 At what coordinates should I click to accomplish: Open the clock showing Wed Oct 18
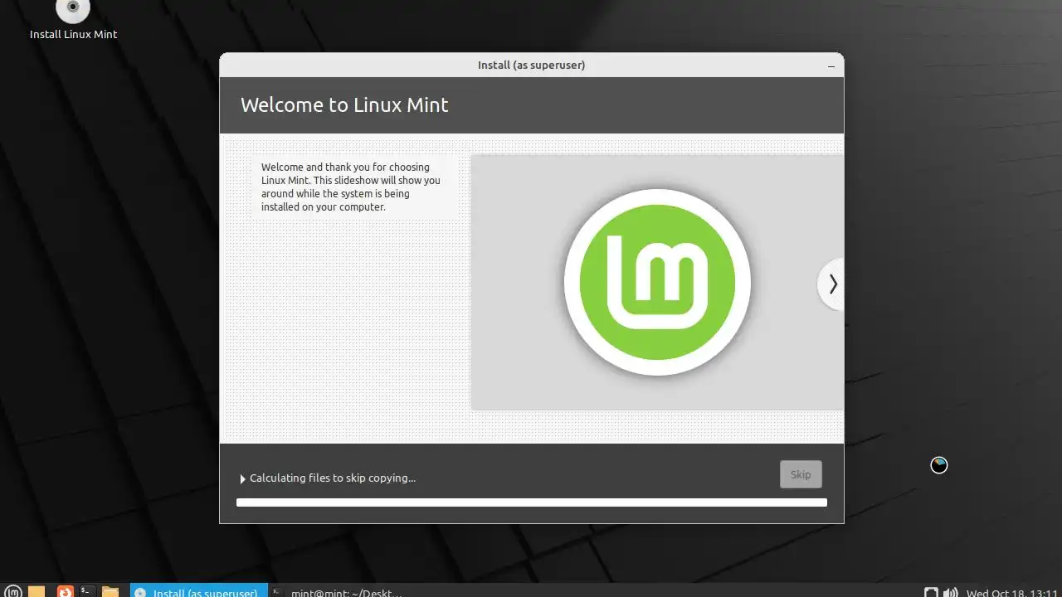tap(1011, 593)
